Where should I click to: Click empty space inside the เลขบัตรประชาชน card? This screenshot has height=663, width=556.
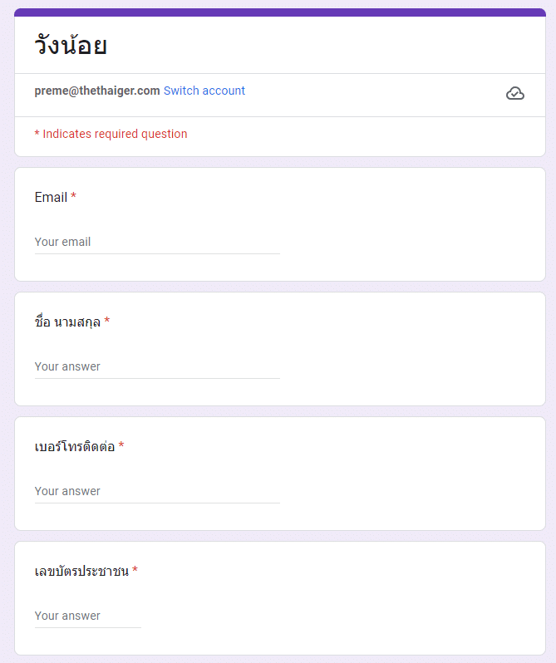point(374,598)
